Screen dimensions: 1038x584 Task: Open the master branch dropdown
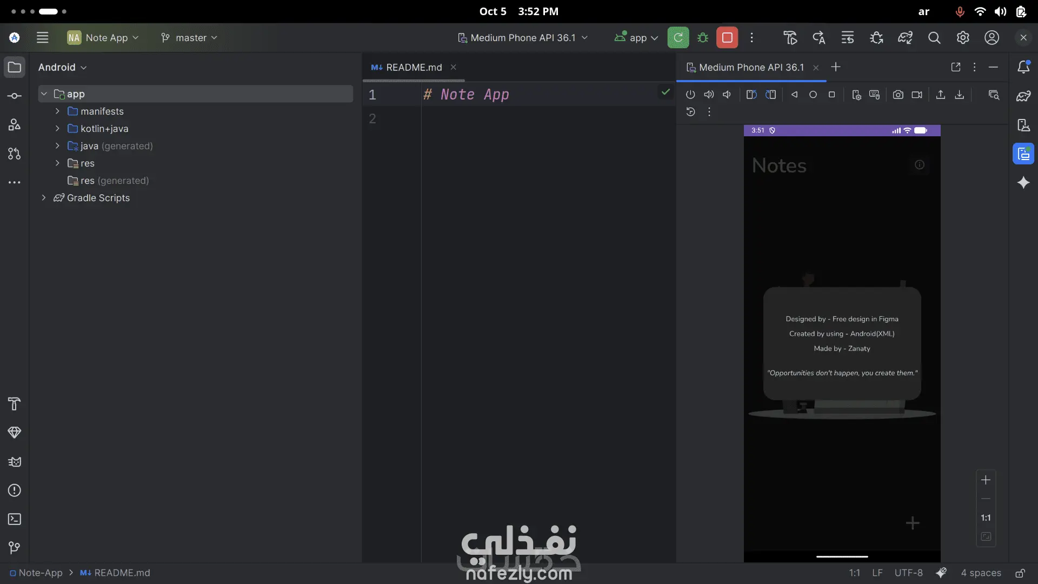point(189,38)
